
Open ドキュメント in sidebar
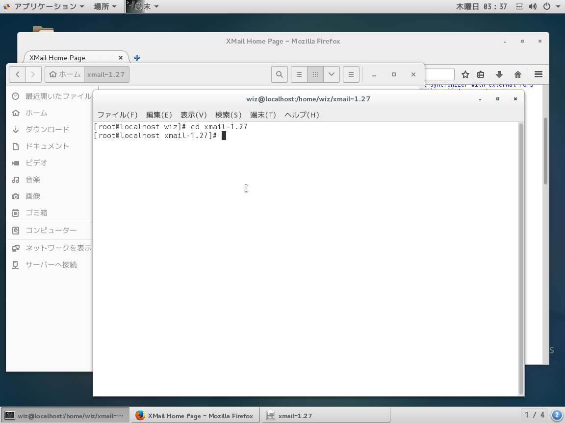click(50, 146)
